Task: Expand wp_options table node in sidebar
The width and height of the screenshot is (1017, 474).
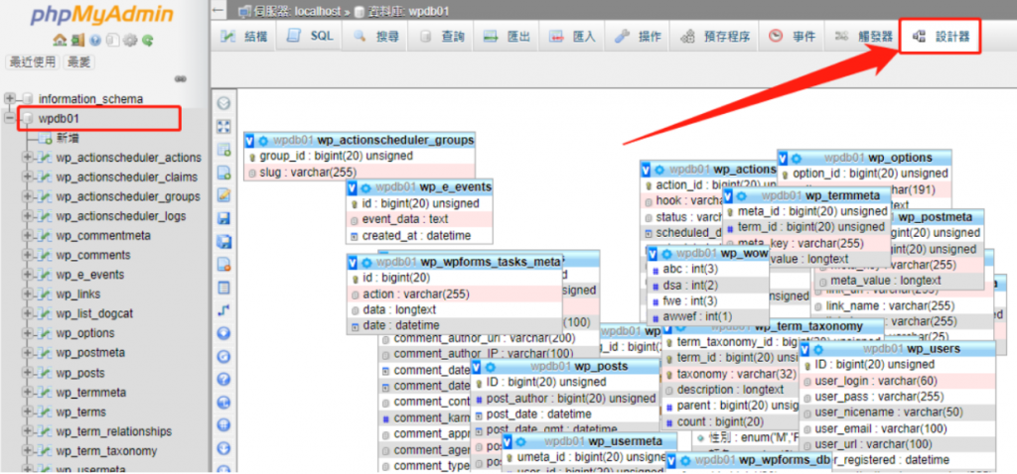Action: point(28,333)
